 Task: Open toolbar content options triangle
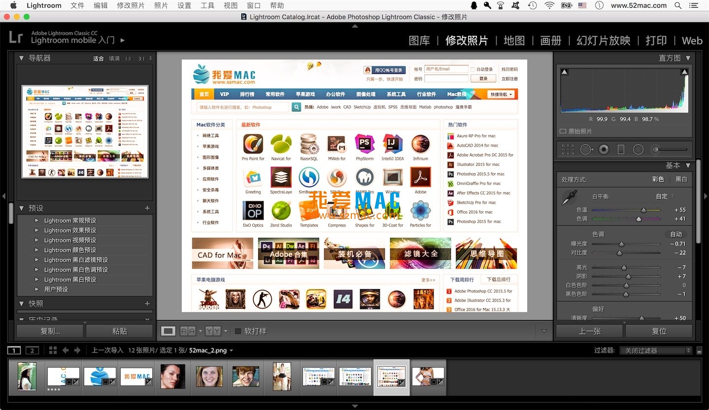(x=544, y=331)
